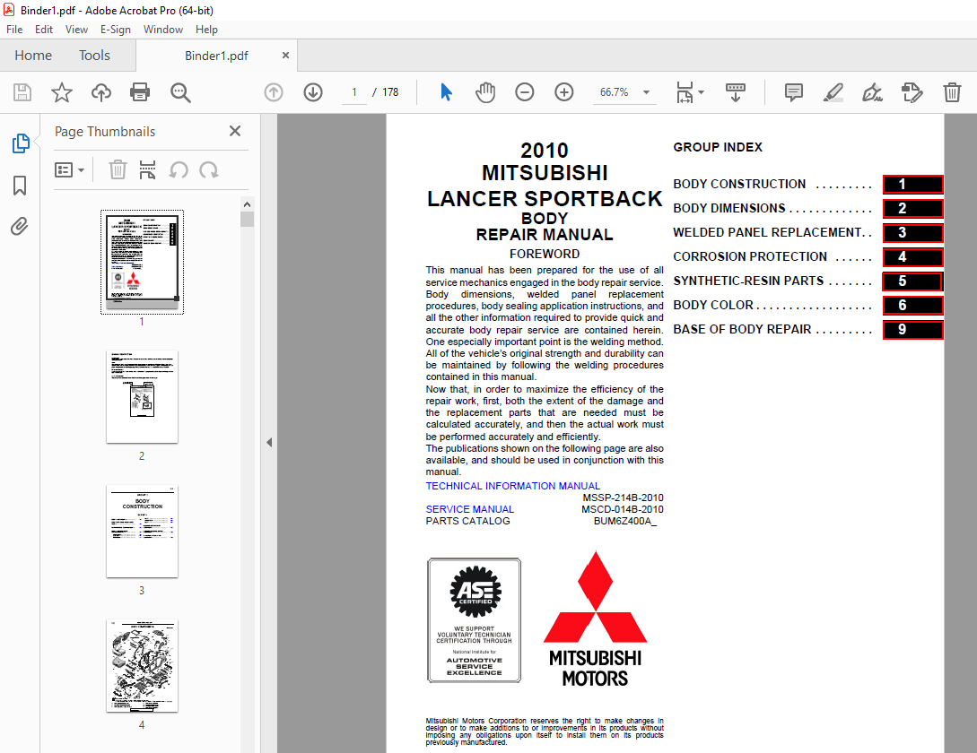Screen dimensions: 977x753
Task: Select the Hand pan tool
Action: (485, 92)
